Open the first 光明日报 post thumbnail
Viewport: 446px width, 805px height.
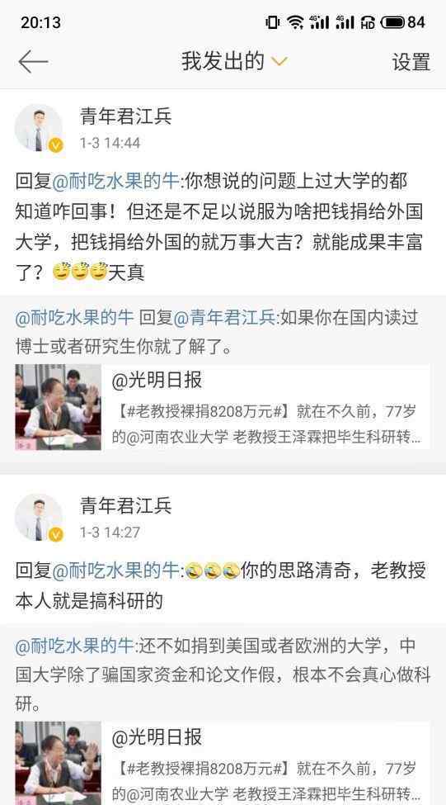point(59,407)
